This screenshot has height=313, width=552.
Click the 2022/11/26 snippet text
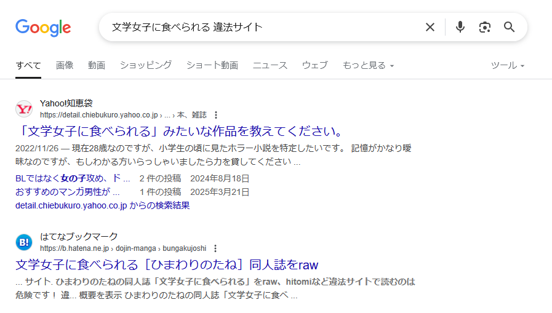click(36, 148)
